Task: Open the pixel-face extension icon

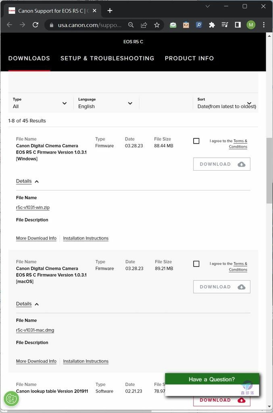Action: click(186, 25)
